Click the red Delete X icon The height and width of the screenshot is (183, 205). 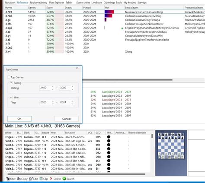point(51,179)
